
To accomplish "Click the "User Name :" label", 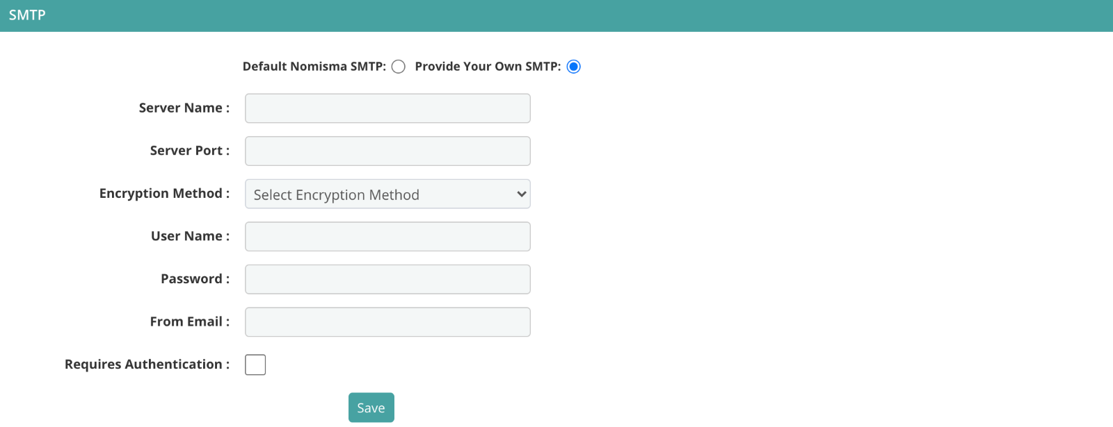I will click(191, 236).
